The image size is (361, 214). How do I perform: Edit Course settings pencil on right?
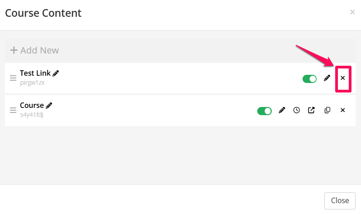(282, 110)
